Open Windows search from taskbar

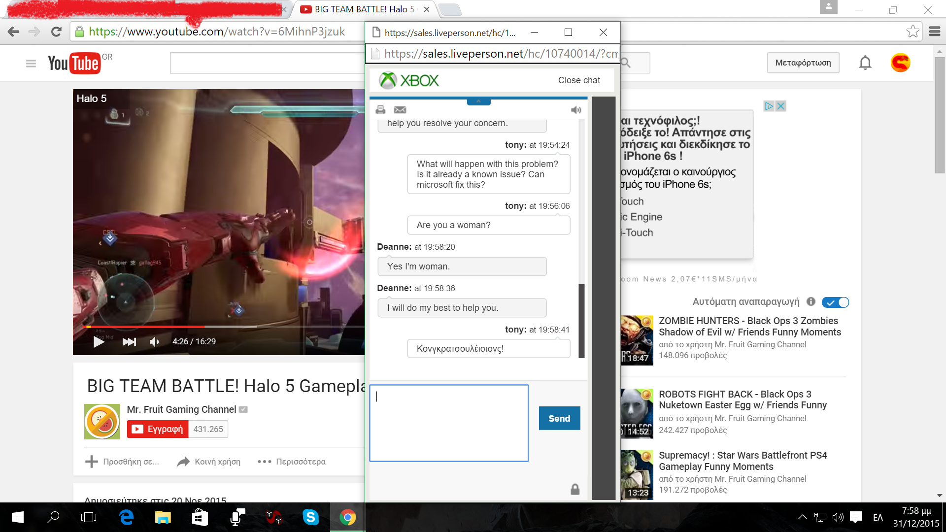[x=53, y=517]
